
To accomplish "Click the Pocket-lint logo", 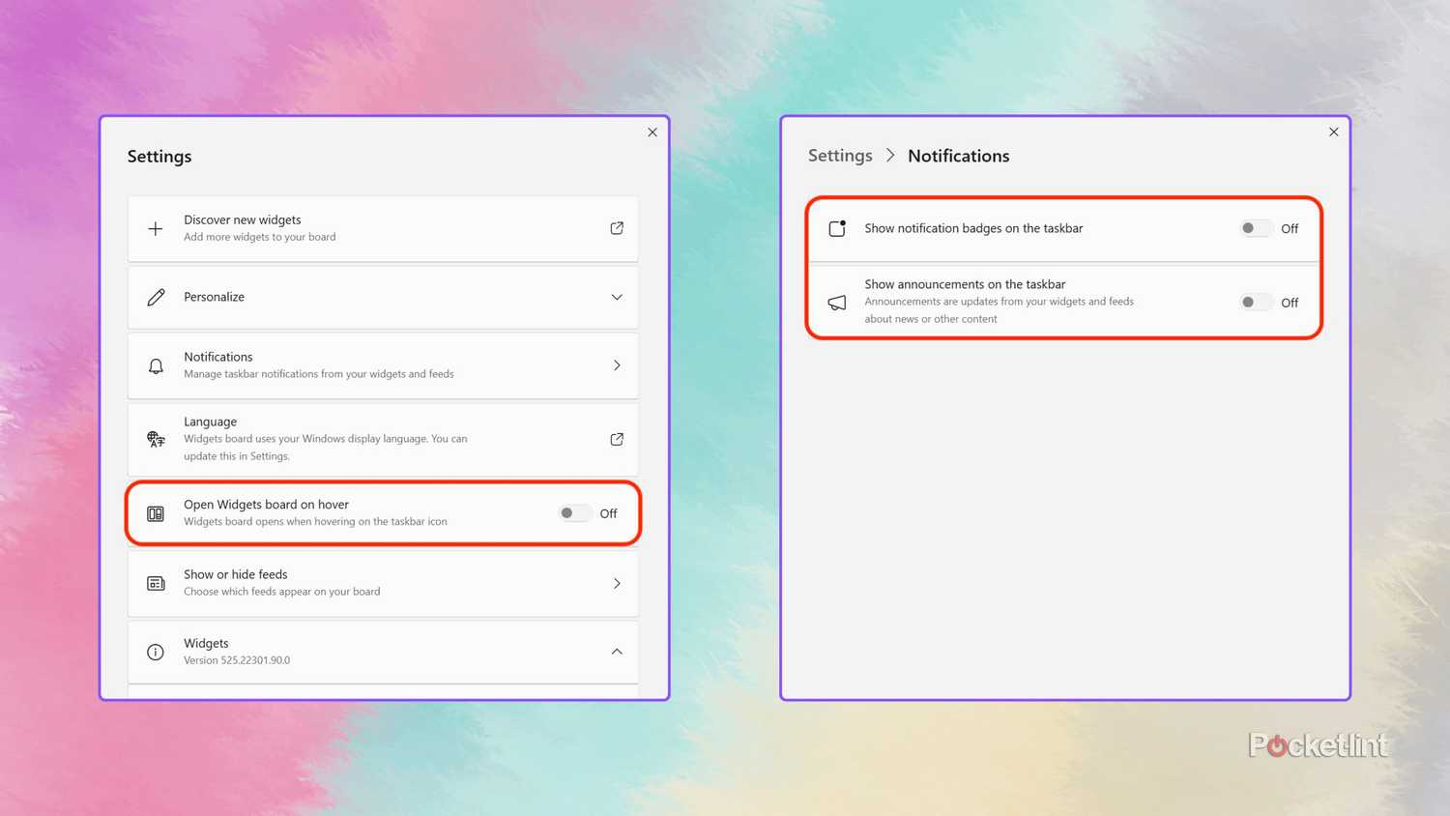I will (x=1318, y=744).
